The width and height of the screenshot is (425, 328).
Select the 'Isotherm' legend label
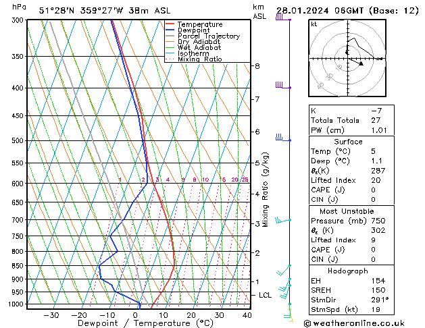[193, 53]
